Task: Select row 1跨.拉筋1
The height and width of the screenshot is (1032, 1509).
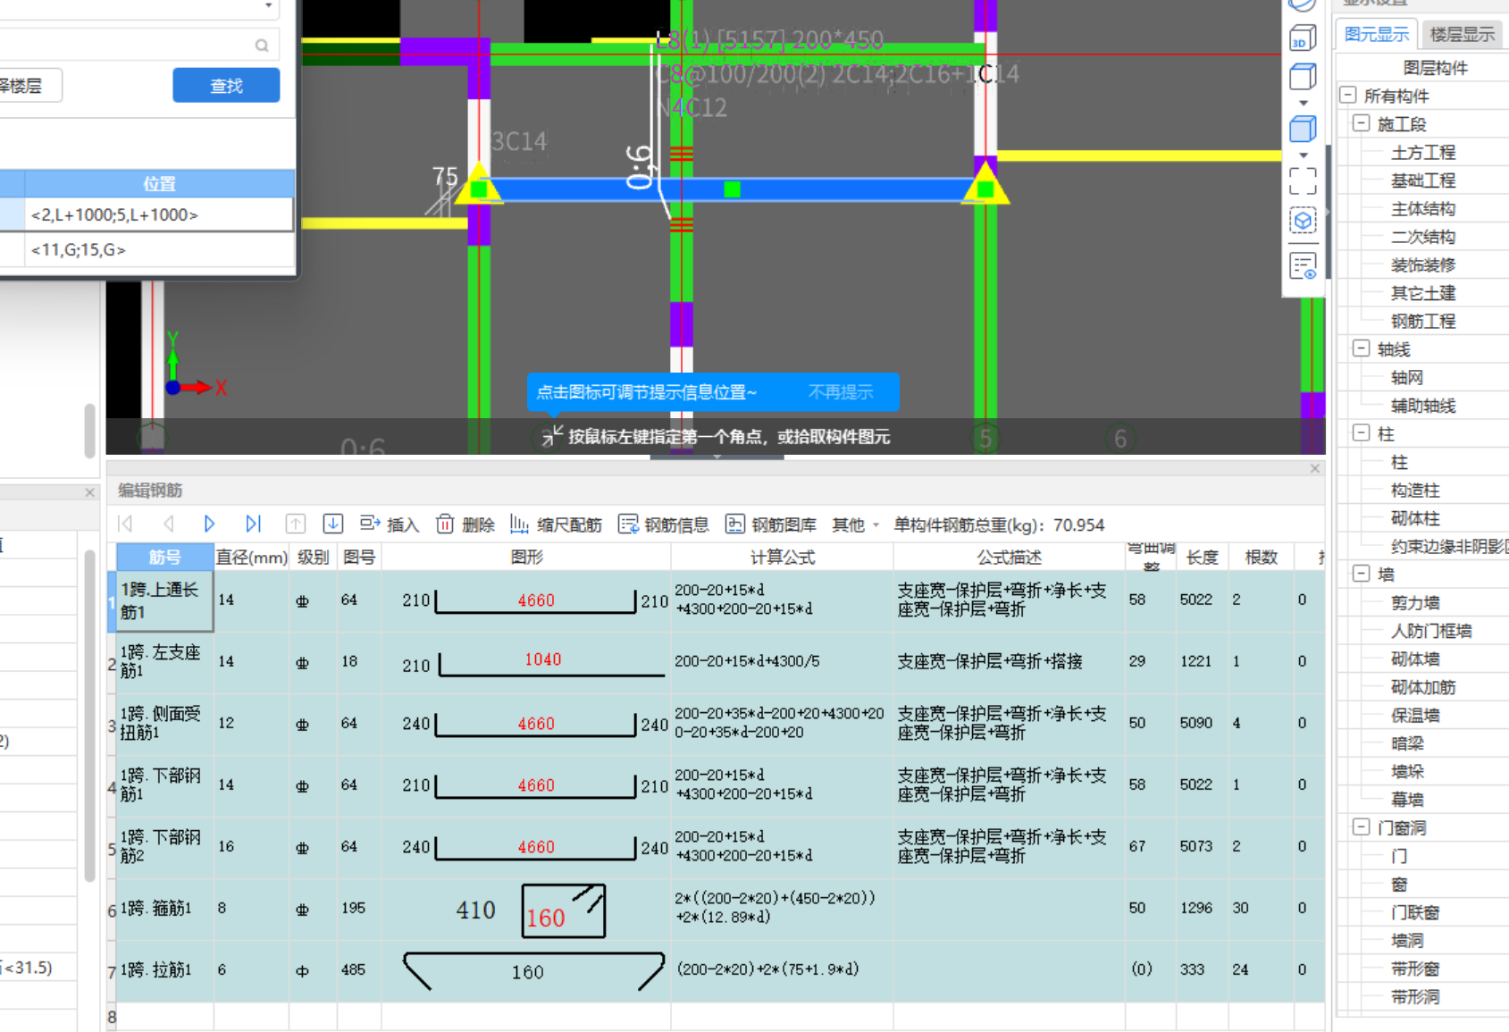Action: pos(164,969)
